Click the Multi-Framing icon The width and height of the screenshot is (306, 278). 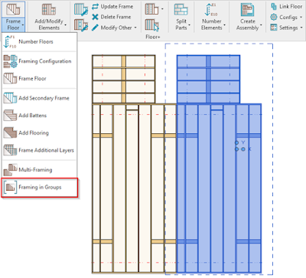[10, 170]
